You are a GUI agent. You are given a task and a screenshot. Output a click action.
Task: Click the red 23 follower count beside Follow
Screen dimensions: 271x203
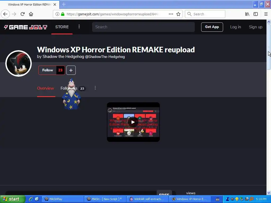[x=60, y=70]
